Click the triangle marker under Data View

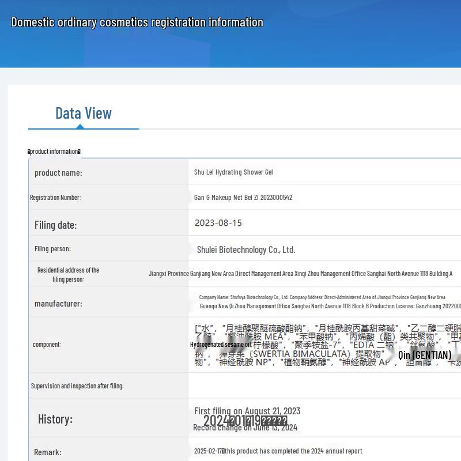(81, 126)
